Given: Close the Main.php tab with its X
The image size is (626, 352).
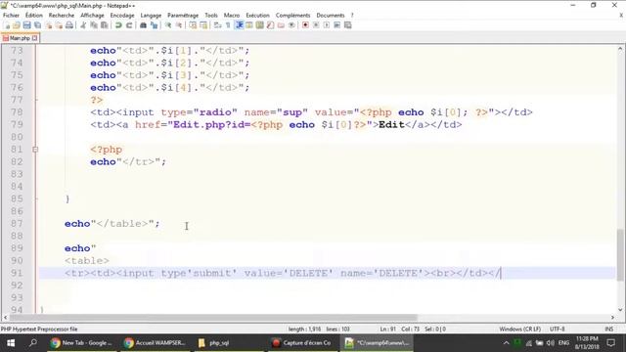Looking at the screenshot, I should click(x=35, y=38).
